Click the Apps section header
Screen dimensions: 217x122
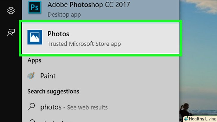pyautogui.click(x=34, y=60)
